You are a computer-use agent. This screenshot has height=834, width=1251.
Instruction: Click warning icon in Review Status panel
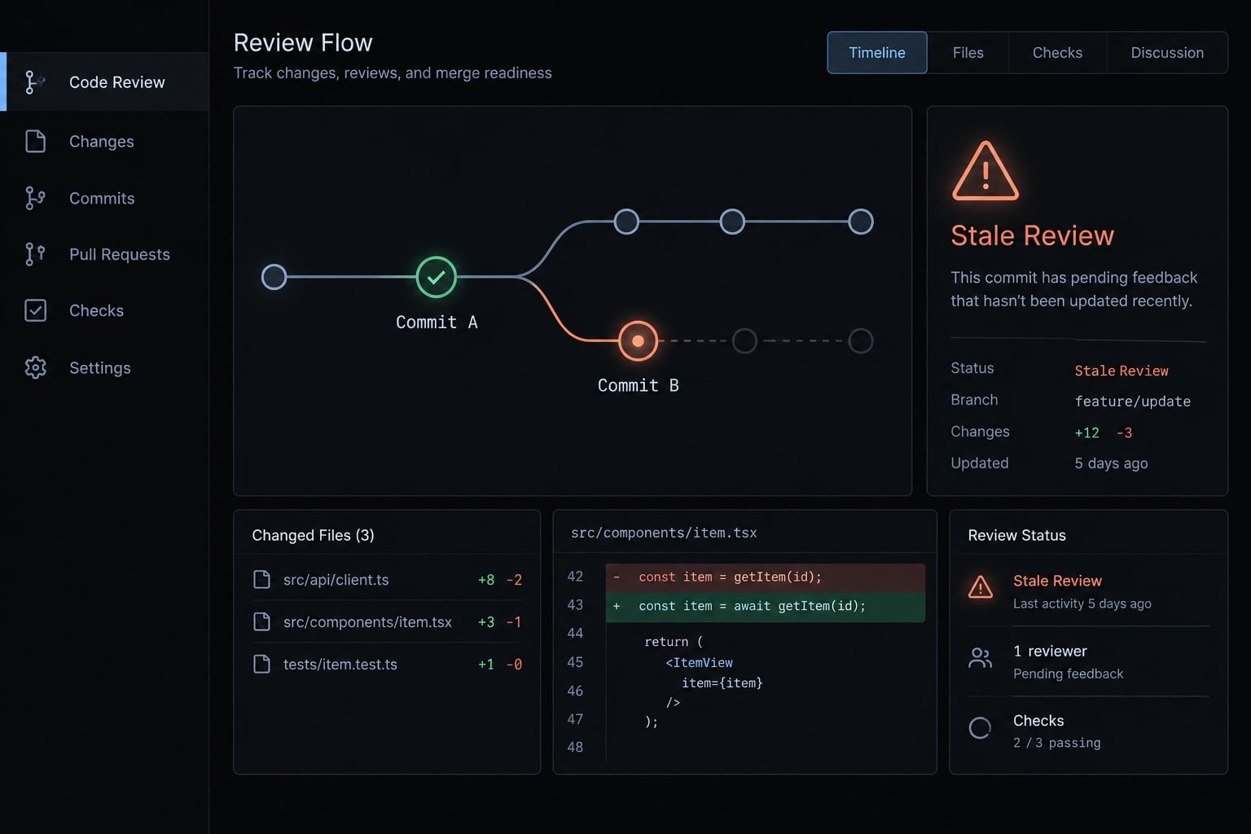click(981, 587)
